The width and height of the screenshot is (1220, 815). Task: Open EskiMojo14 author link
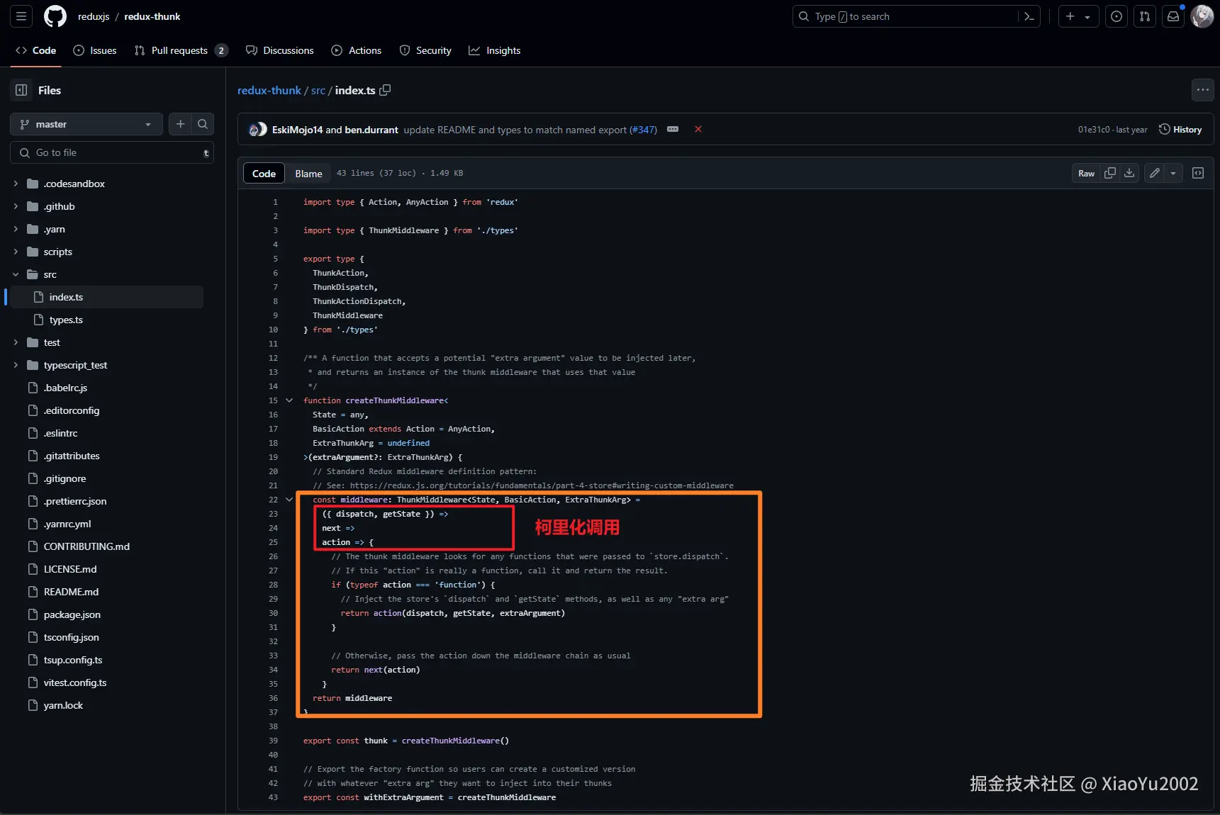click(x=298, y=130)
